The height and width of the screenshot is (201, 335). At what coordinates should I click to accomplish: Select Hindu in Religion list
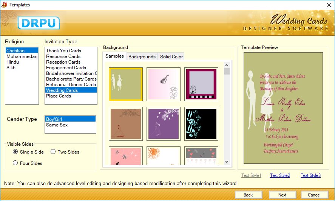tap(22, 62)
